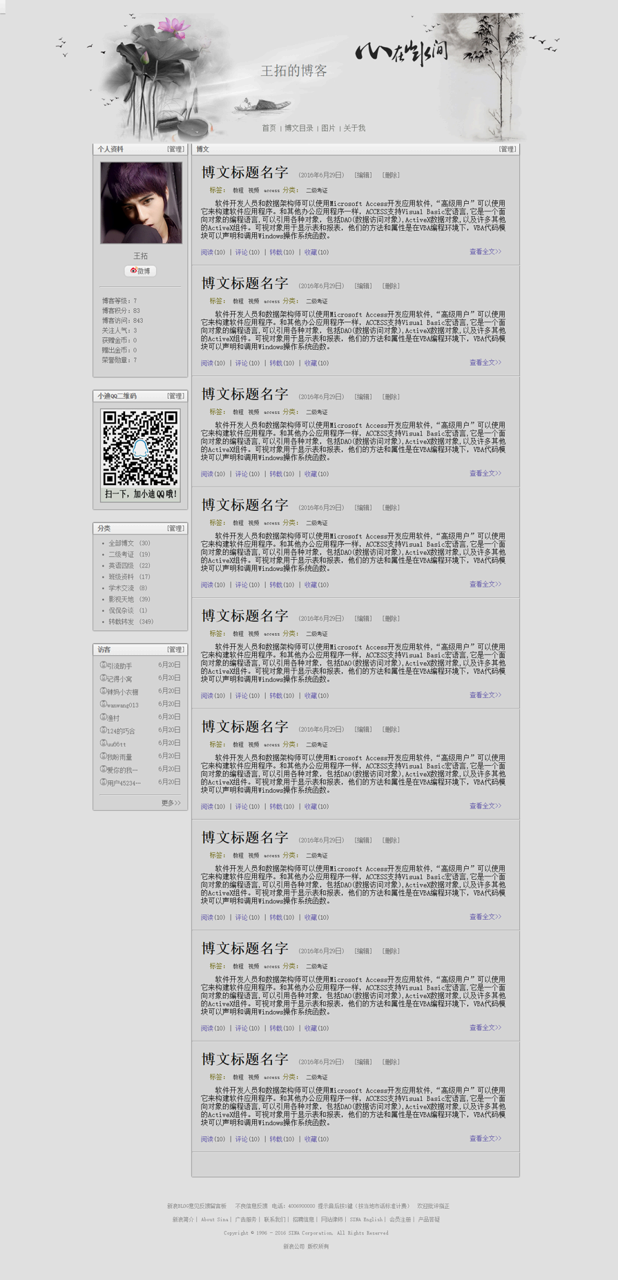Click avatar icon beside visitor 用户45234
The width and height of the screenshot is (618, 1280).
pos(104,782)
